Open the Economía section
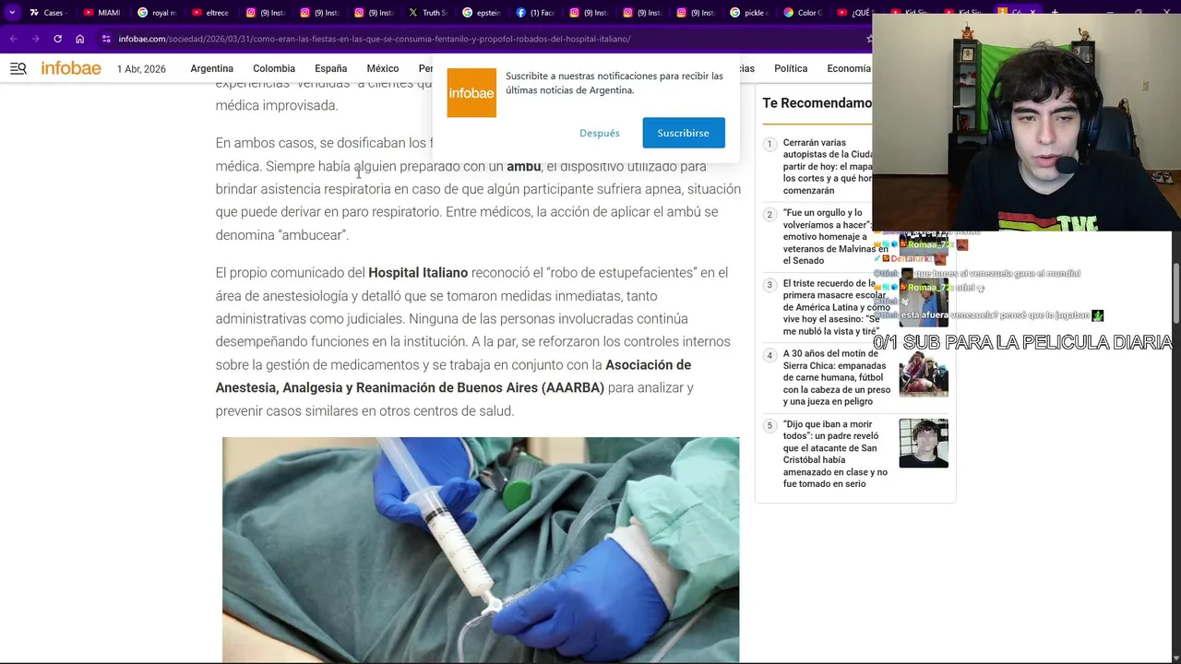Viewport: 1181px width, 664px height. click(849, 69)
